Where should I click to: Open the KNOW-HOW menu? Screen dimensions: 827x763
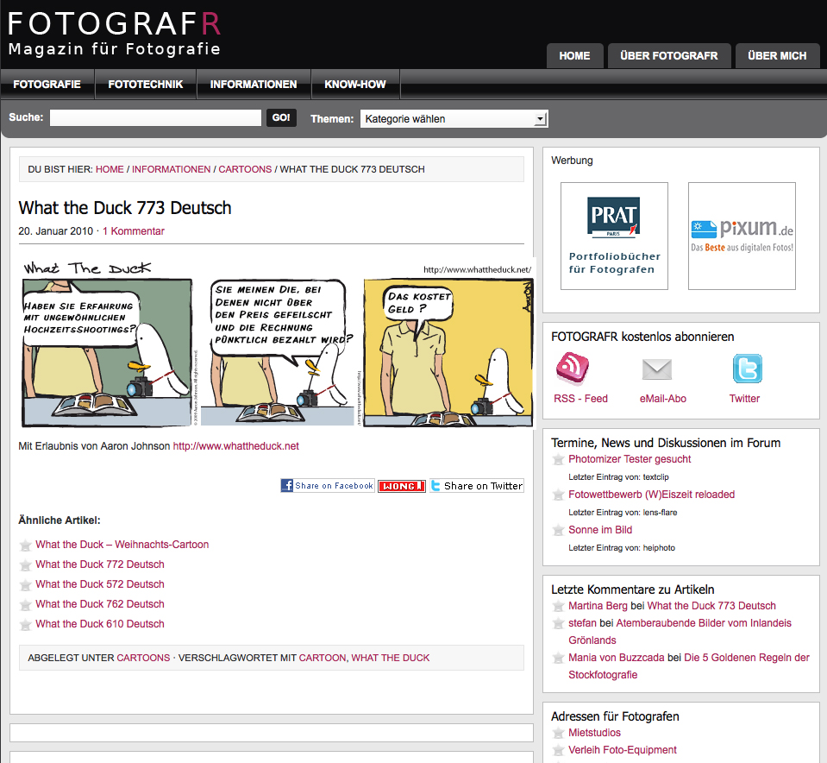(355, 85)
